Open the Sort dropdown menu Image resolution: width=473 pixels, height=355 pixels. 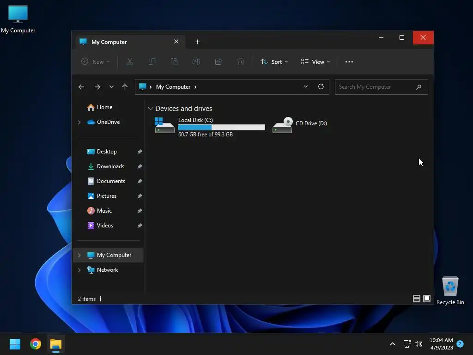274,61
